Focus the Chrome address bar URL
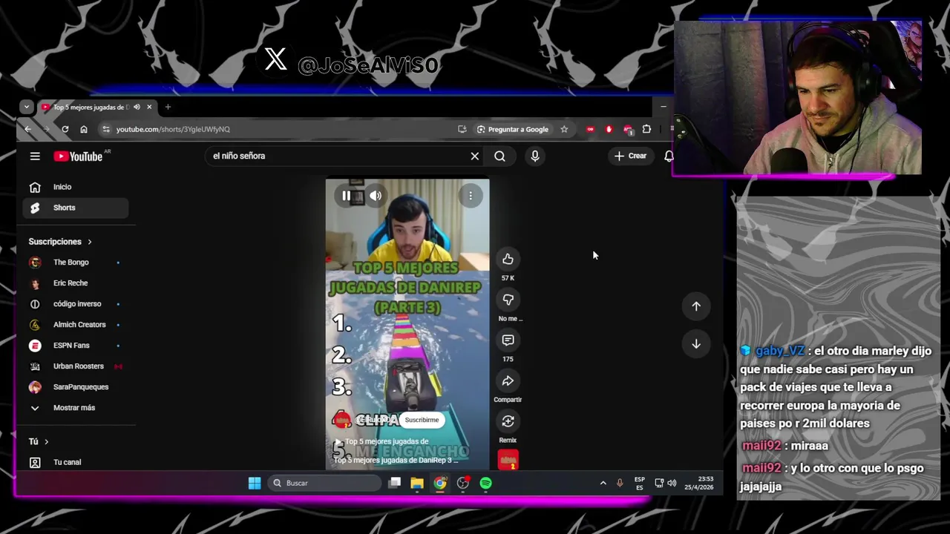This screenshot has height=534, width=950. click(x=173, y=129)
